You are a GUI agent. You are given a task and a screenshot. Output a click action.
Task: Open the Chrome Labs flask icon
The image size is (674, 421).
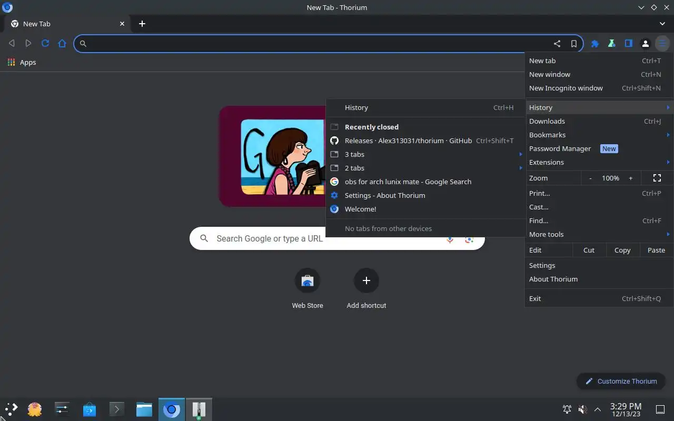pyautogui.click(x=612, y=44)
